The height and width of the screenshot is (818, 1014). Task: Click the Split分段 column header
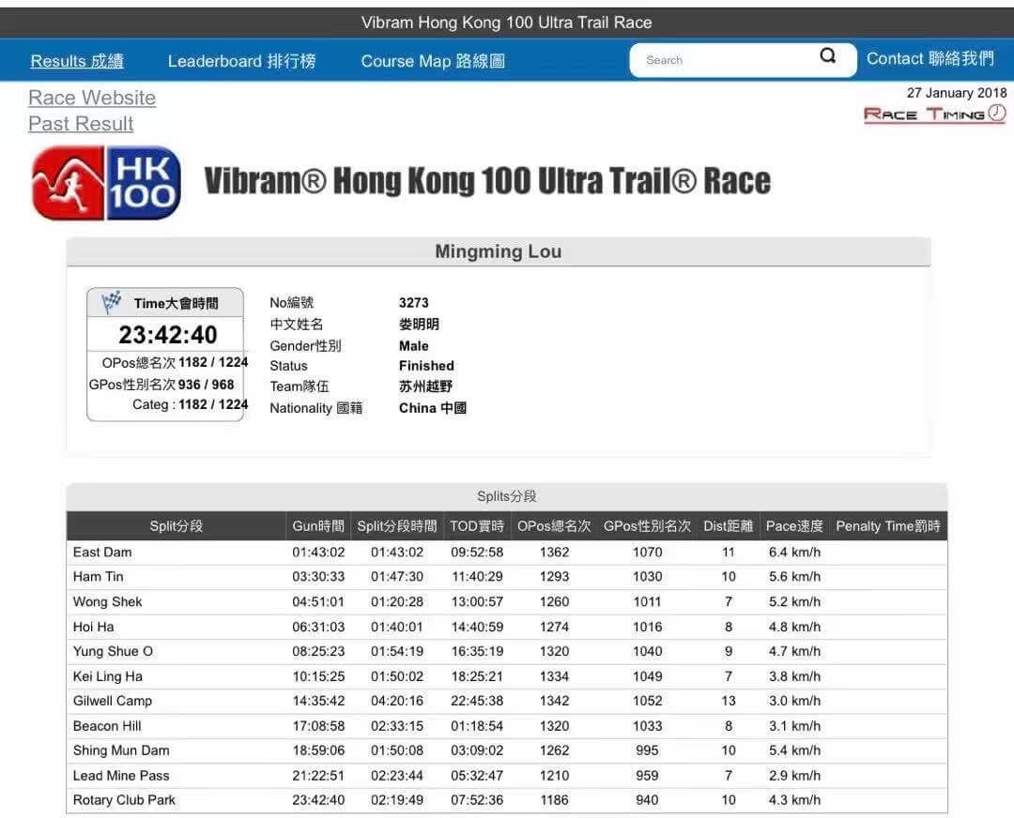pos(176,526)
